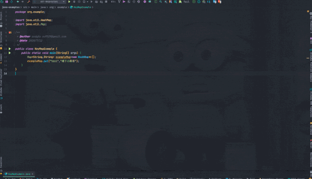
Task: Click the yellow warning stripe in scrollbar
Action: pos(308,58)
